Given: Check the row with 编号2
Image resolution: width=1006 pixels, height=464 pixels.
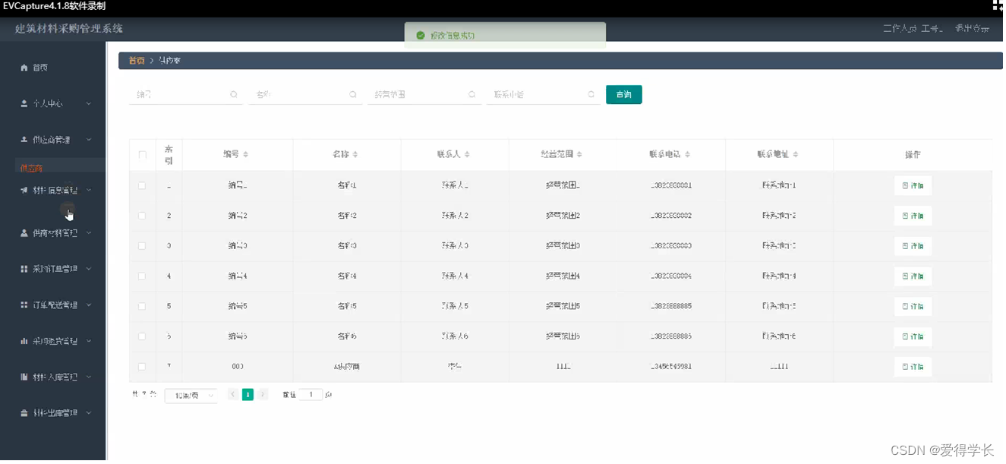Looking at the screenshot, I should pos(142,216).
